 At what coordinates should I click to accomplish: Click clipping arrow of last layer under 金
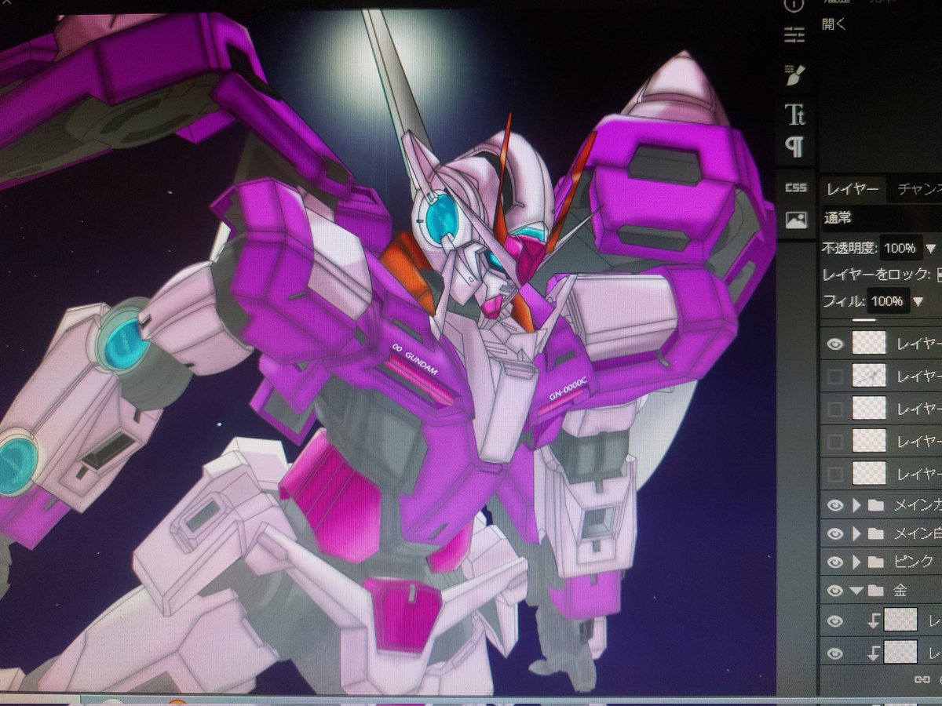coord(873,653)
